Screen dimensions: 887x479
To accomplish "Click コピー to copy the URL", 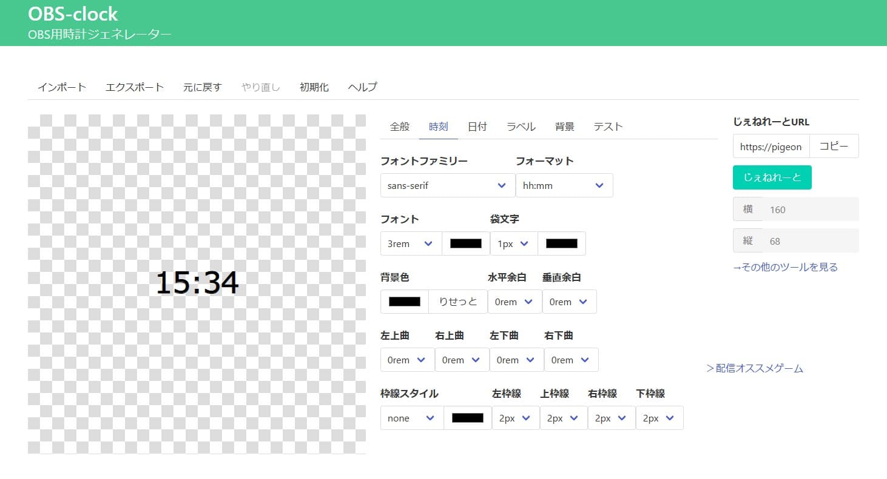I will coord(834,146).
